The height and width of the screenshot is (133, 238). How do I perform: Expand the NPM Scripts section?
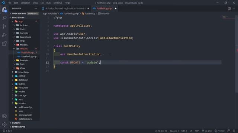point(19,127)
